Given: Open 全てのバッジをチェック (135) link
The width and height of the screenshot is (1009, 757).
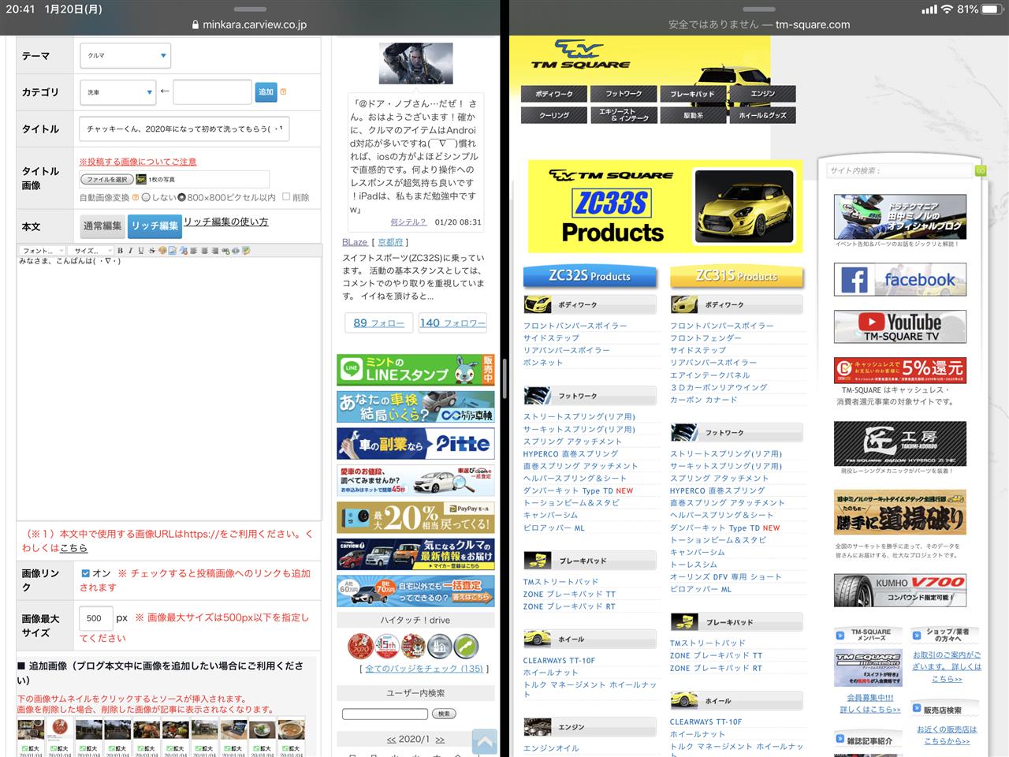Looking at the screenshot, I should [424, 669].
